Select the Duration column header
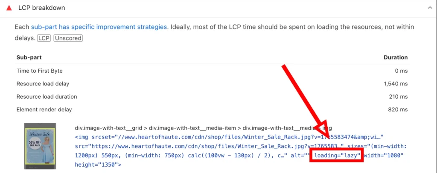This screenshot has width=437, height=173. (x=396, y=57)
